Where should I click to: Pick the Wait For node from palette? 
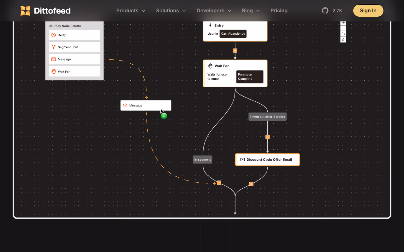pyautogui.click(x=74, y=72)
